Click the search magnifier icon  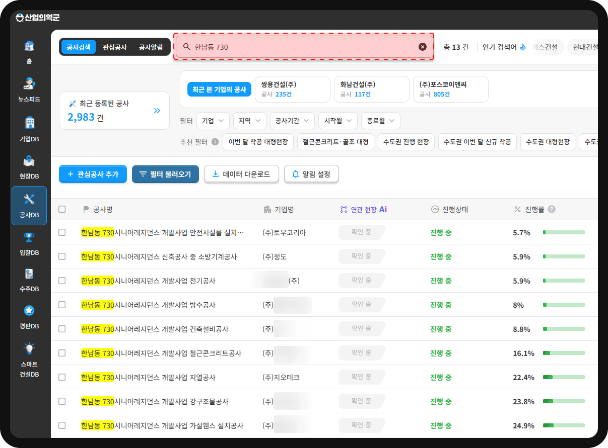(187, 47)
